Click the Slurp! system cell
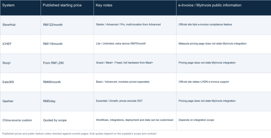The image size is (271, 138). pyautogui.click(x=20, y=63)
